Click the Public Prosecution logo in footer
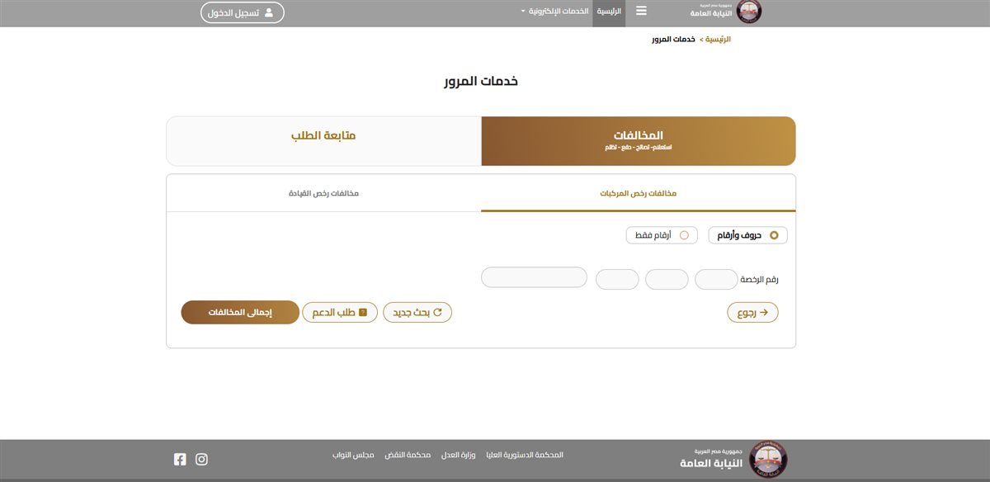990x482 pixels. [772, 458]
